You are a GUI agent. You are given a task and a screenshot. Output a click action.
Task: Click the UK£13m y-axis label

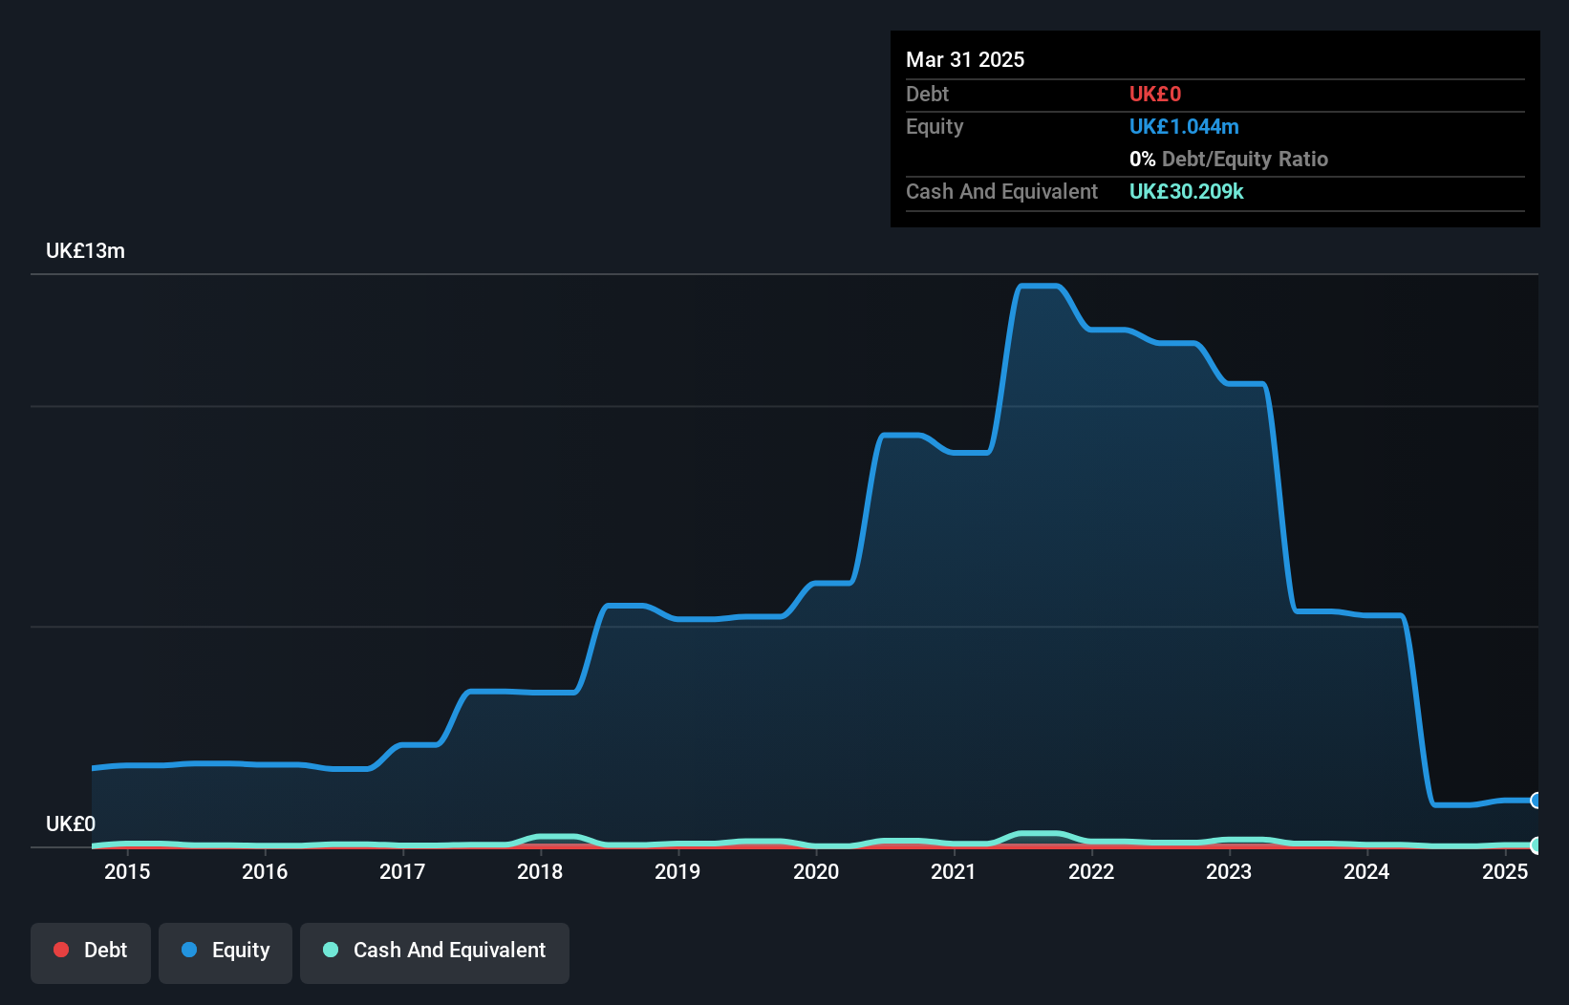(x=85, y=251)
